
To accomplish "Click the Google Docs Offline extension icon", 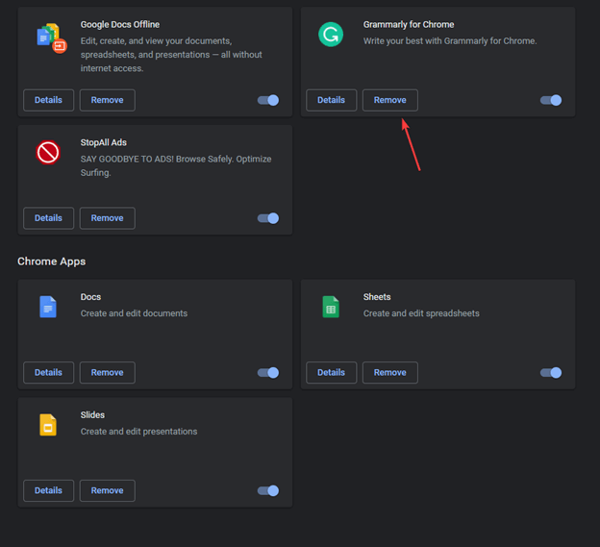I will pos(50,37).
